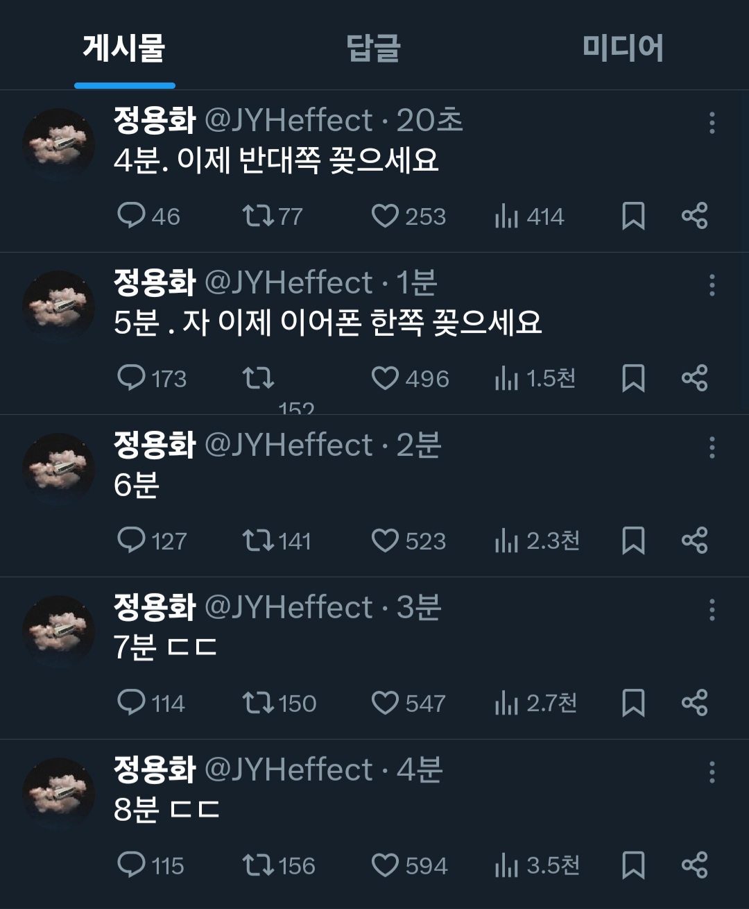Open @JYHeffect handle on the '5분' post
This screenshot has width=749, height=909.
tap(289, 282)
